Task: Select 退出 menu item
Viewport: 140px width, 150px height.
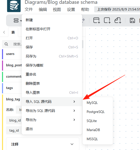Action: coord(52,129)
